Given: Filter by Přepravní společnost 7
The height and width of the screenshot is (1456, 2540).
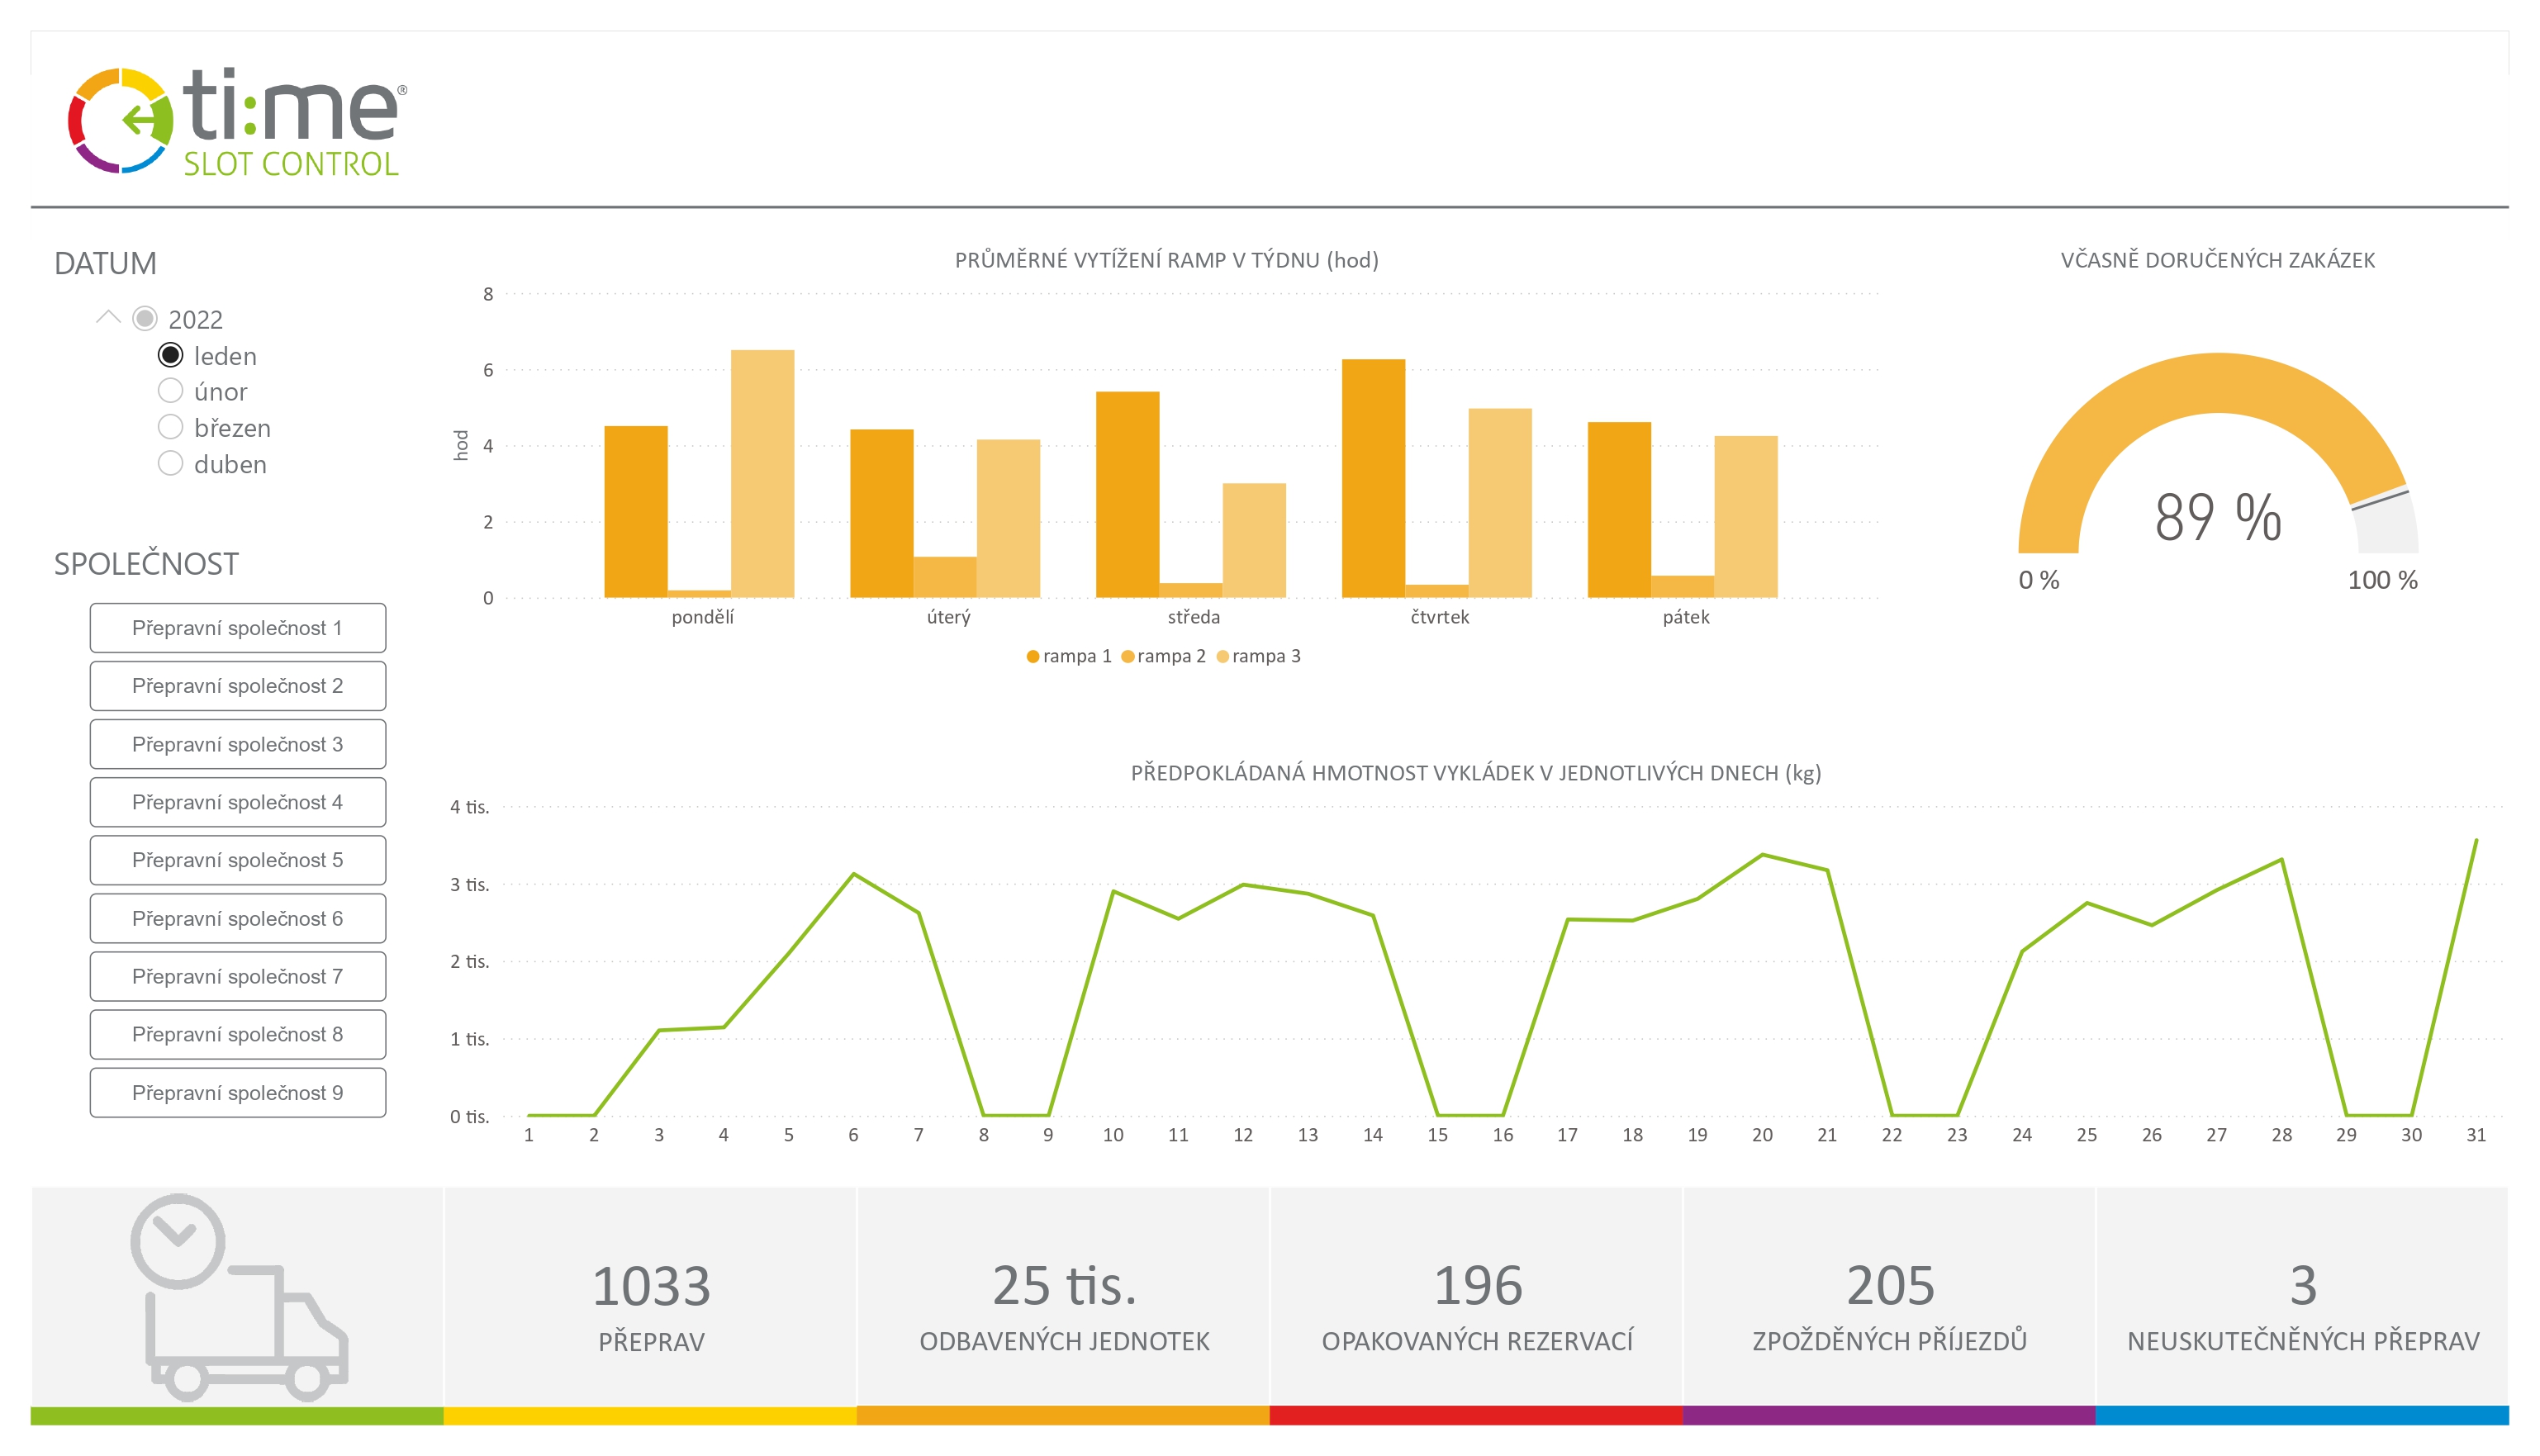Looking at the screenshot, I should (x=238, y=976).
